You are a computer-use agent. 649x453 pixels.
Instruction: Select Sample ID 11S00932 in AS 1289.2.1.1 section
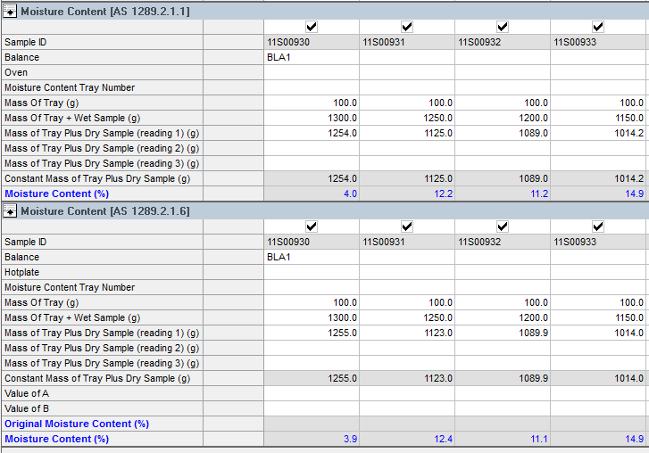pyautogui.click(x=503, y=42)
